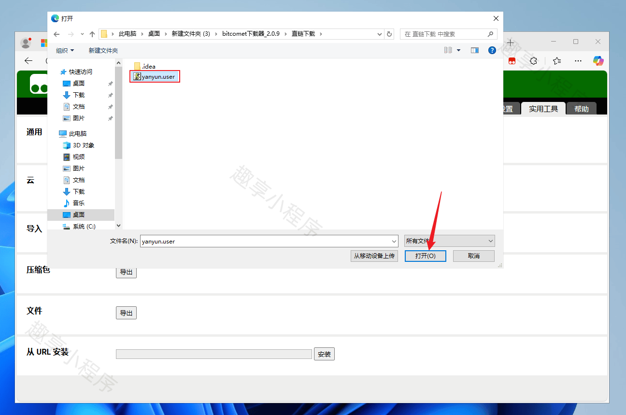Click the 从移动设备上传 button

pyautogui.click(x=374, y=256)
